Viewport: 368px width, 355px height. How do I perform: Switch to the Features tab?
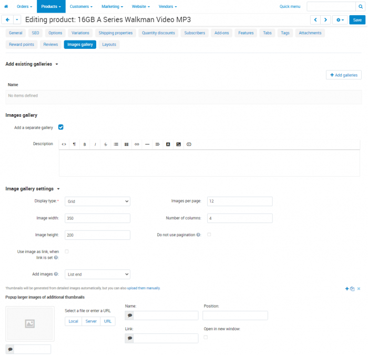point(246,33)
